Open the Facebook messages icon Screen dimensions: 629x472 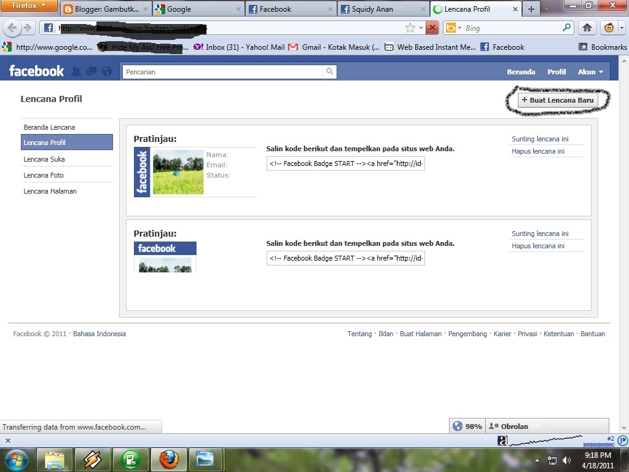point(92,71)
